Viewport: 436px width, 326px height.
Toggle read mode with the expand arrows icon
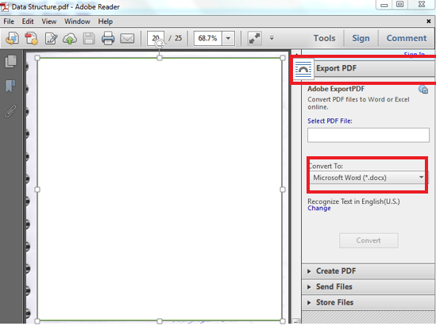click(x=254, y=38)
